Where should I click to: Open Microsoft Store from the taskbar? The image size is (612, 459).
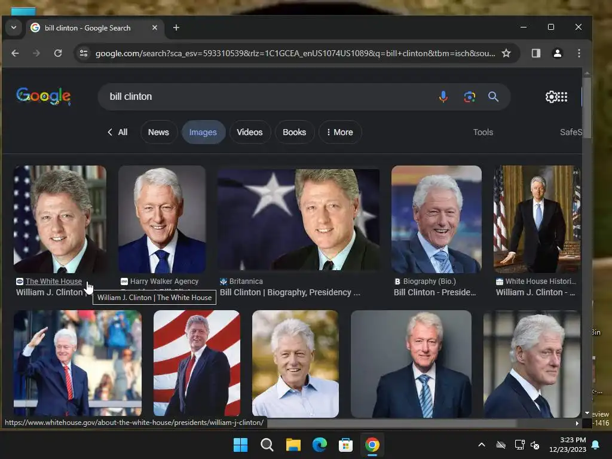pos(345,445)
